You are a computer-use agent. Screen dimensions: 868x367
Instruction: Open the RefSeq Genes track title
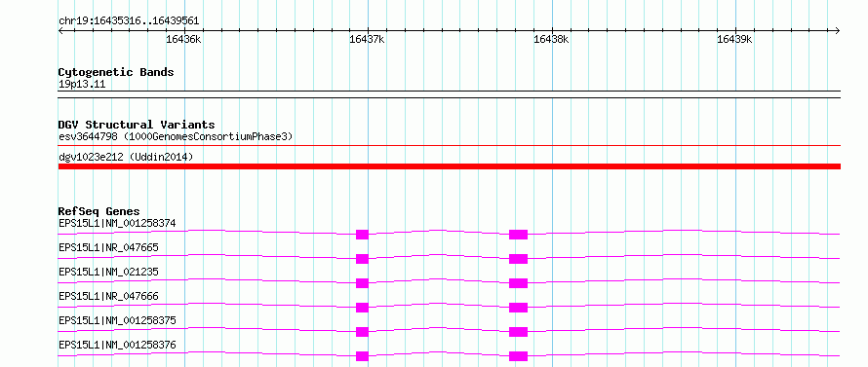(x=99, y=211)
